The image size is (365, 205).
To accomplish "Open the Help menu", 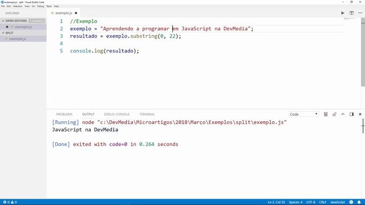I will 56,6.
